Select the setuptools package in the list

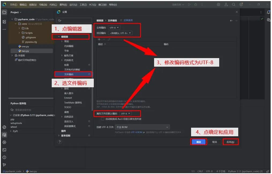(16, 123)
